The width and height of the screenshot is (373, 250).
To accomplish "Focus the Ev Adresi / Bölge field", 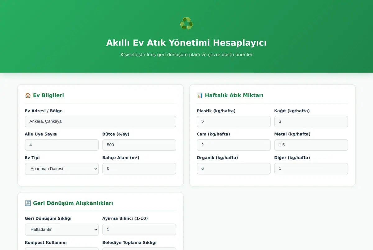I will (100, 121).
